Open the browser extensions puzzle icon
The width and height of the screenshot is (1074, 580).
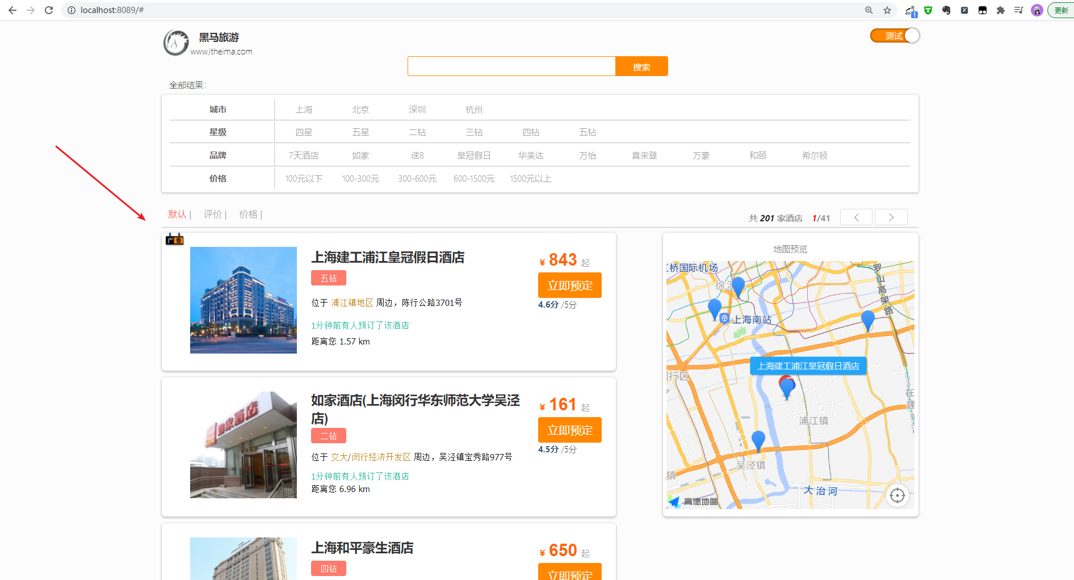pos(1001,10)
